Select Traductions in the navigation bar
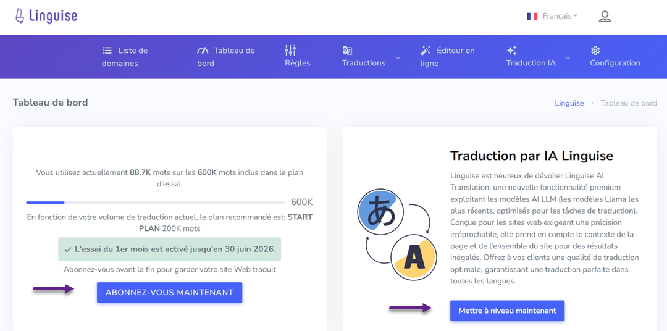This screenshot has height=331, width=667. (364, 63)
